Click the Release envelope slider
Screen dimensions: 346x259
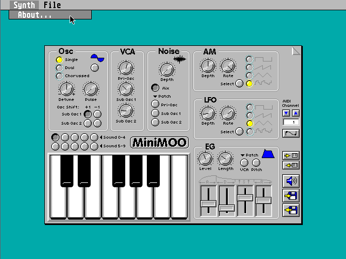coord(263,201)
